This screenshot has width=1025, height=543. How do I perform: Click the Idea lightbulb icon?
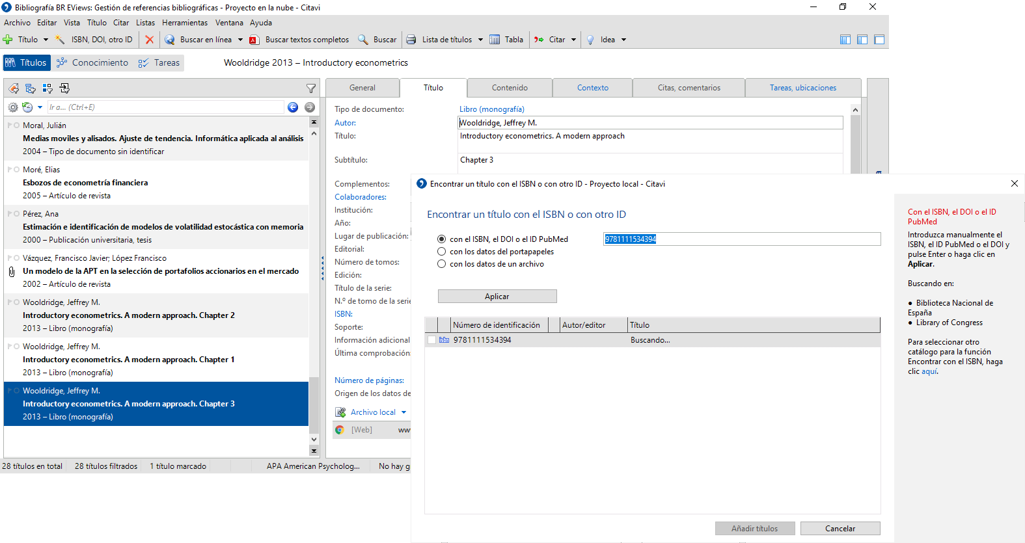coord(590,40)
